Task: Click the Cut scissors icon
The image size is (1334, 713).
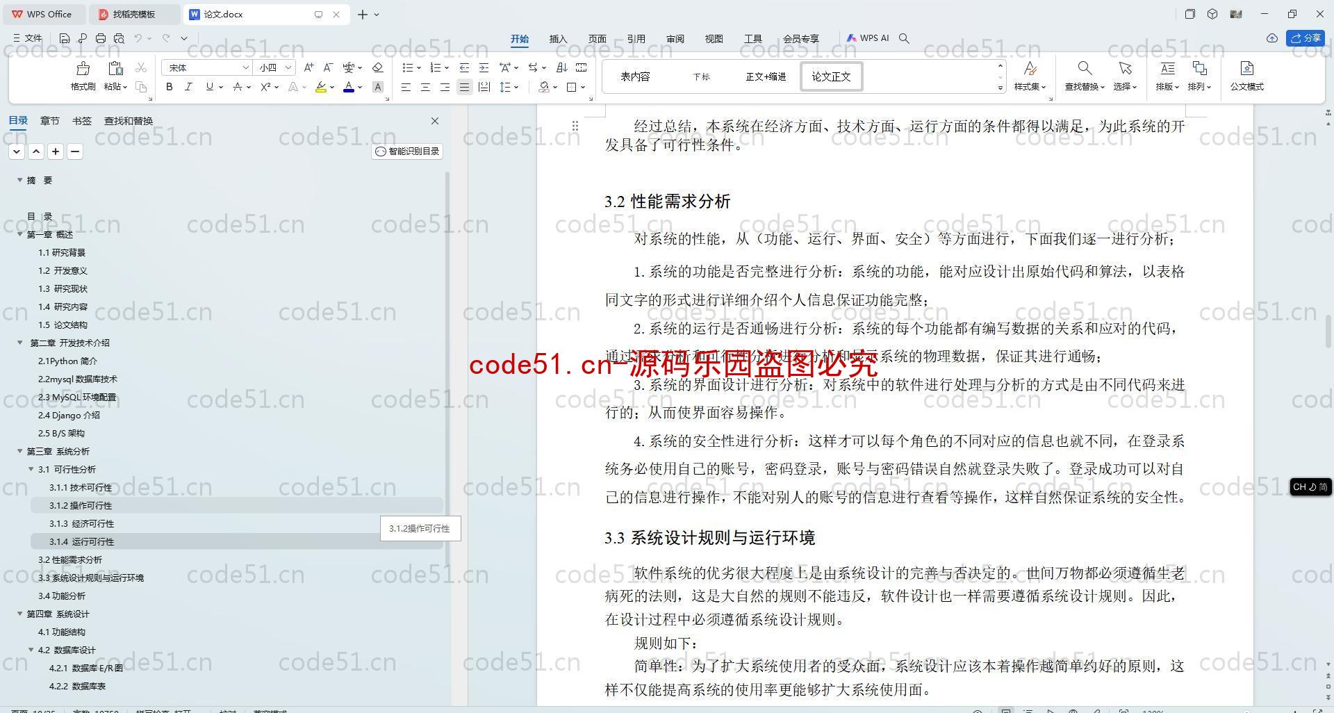Action: pyautogui.click(x=141, y=67)
